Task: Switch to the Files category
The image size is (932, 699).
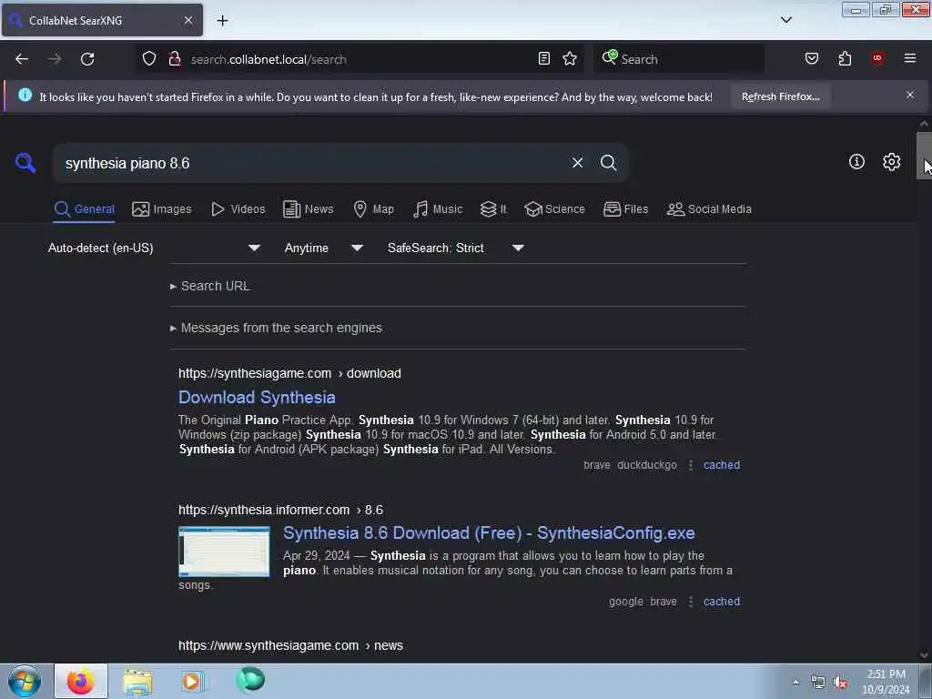Action: click(626, 209)
